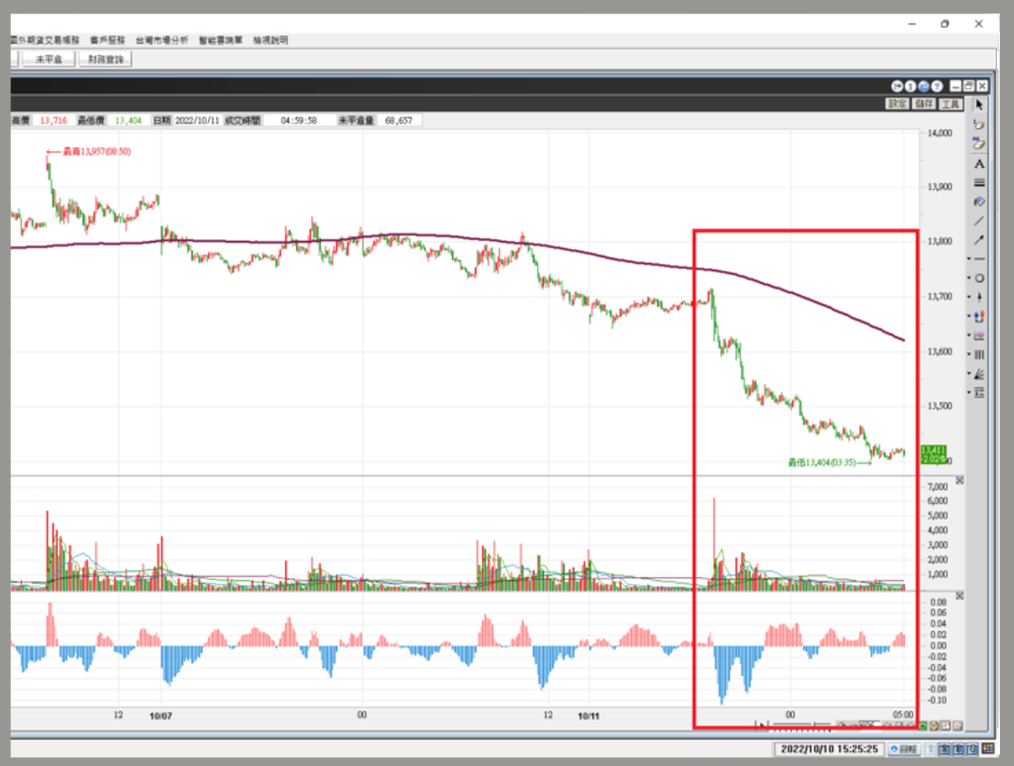Close the oscillator sub-chart panel
Image resolution: width=1014 pixels, height=766 pixels.
click(959, 596)
